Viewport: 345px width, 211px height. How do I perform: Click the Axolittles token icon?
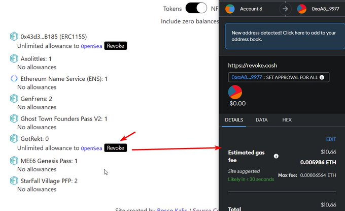coord(14,58)
